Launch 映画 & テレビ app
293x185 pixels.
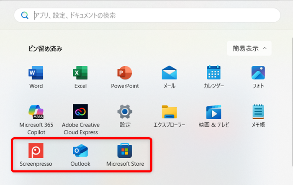tap(214, 116)
